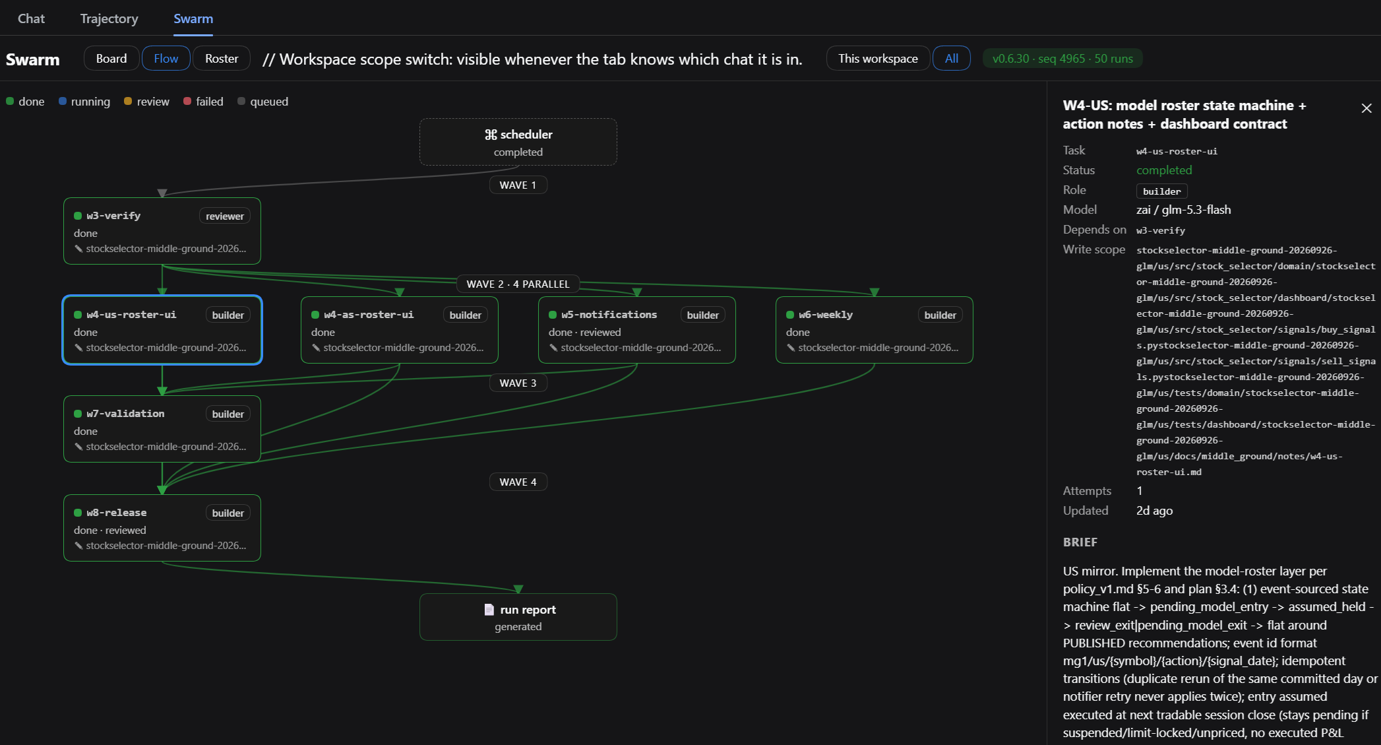Click the builder badge on w6-weekly
The width and height of the screenshot is (1381, 745).
(x=940, y=315)
